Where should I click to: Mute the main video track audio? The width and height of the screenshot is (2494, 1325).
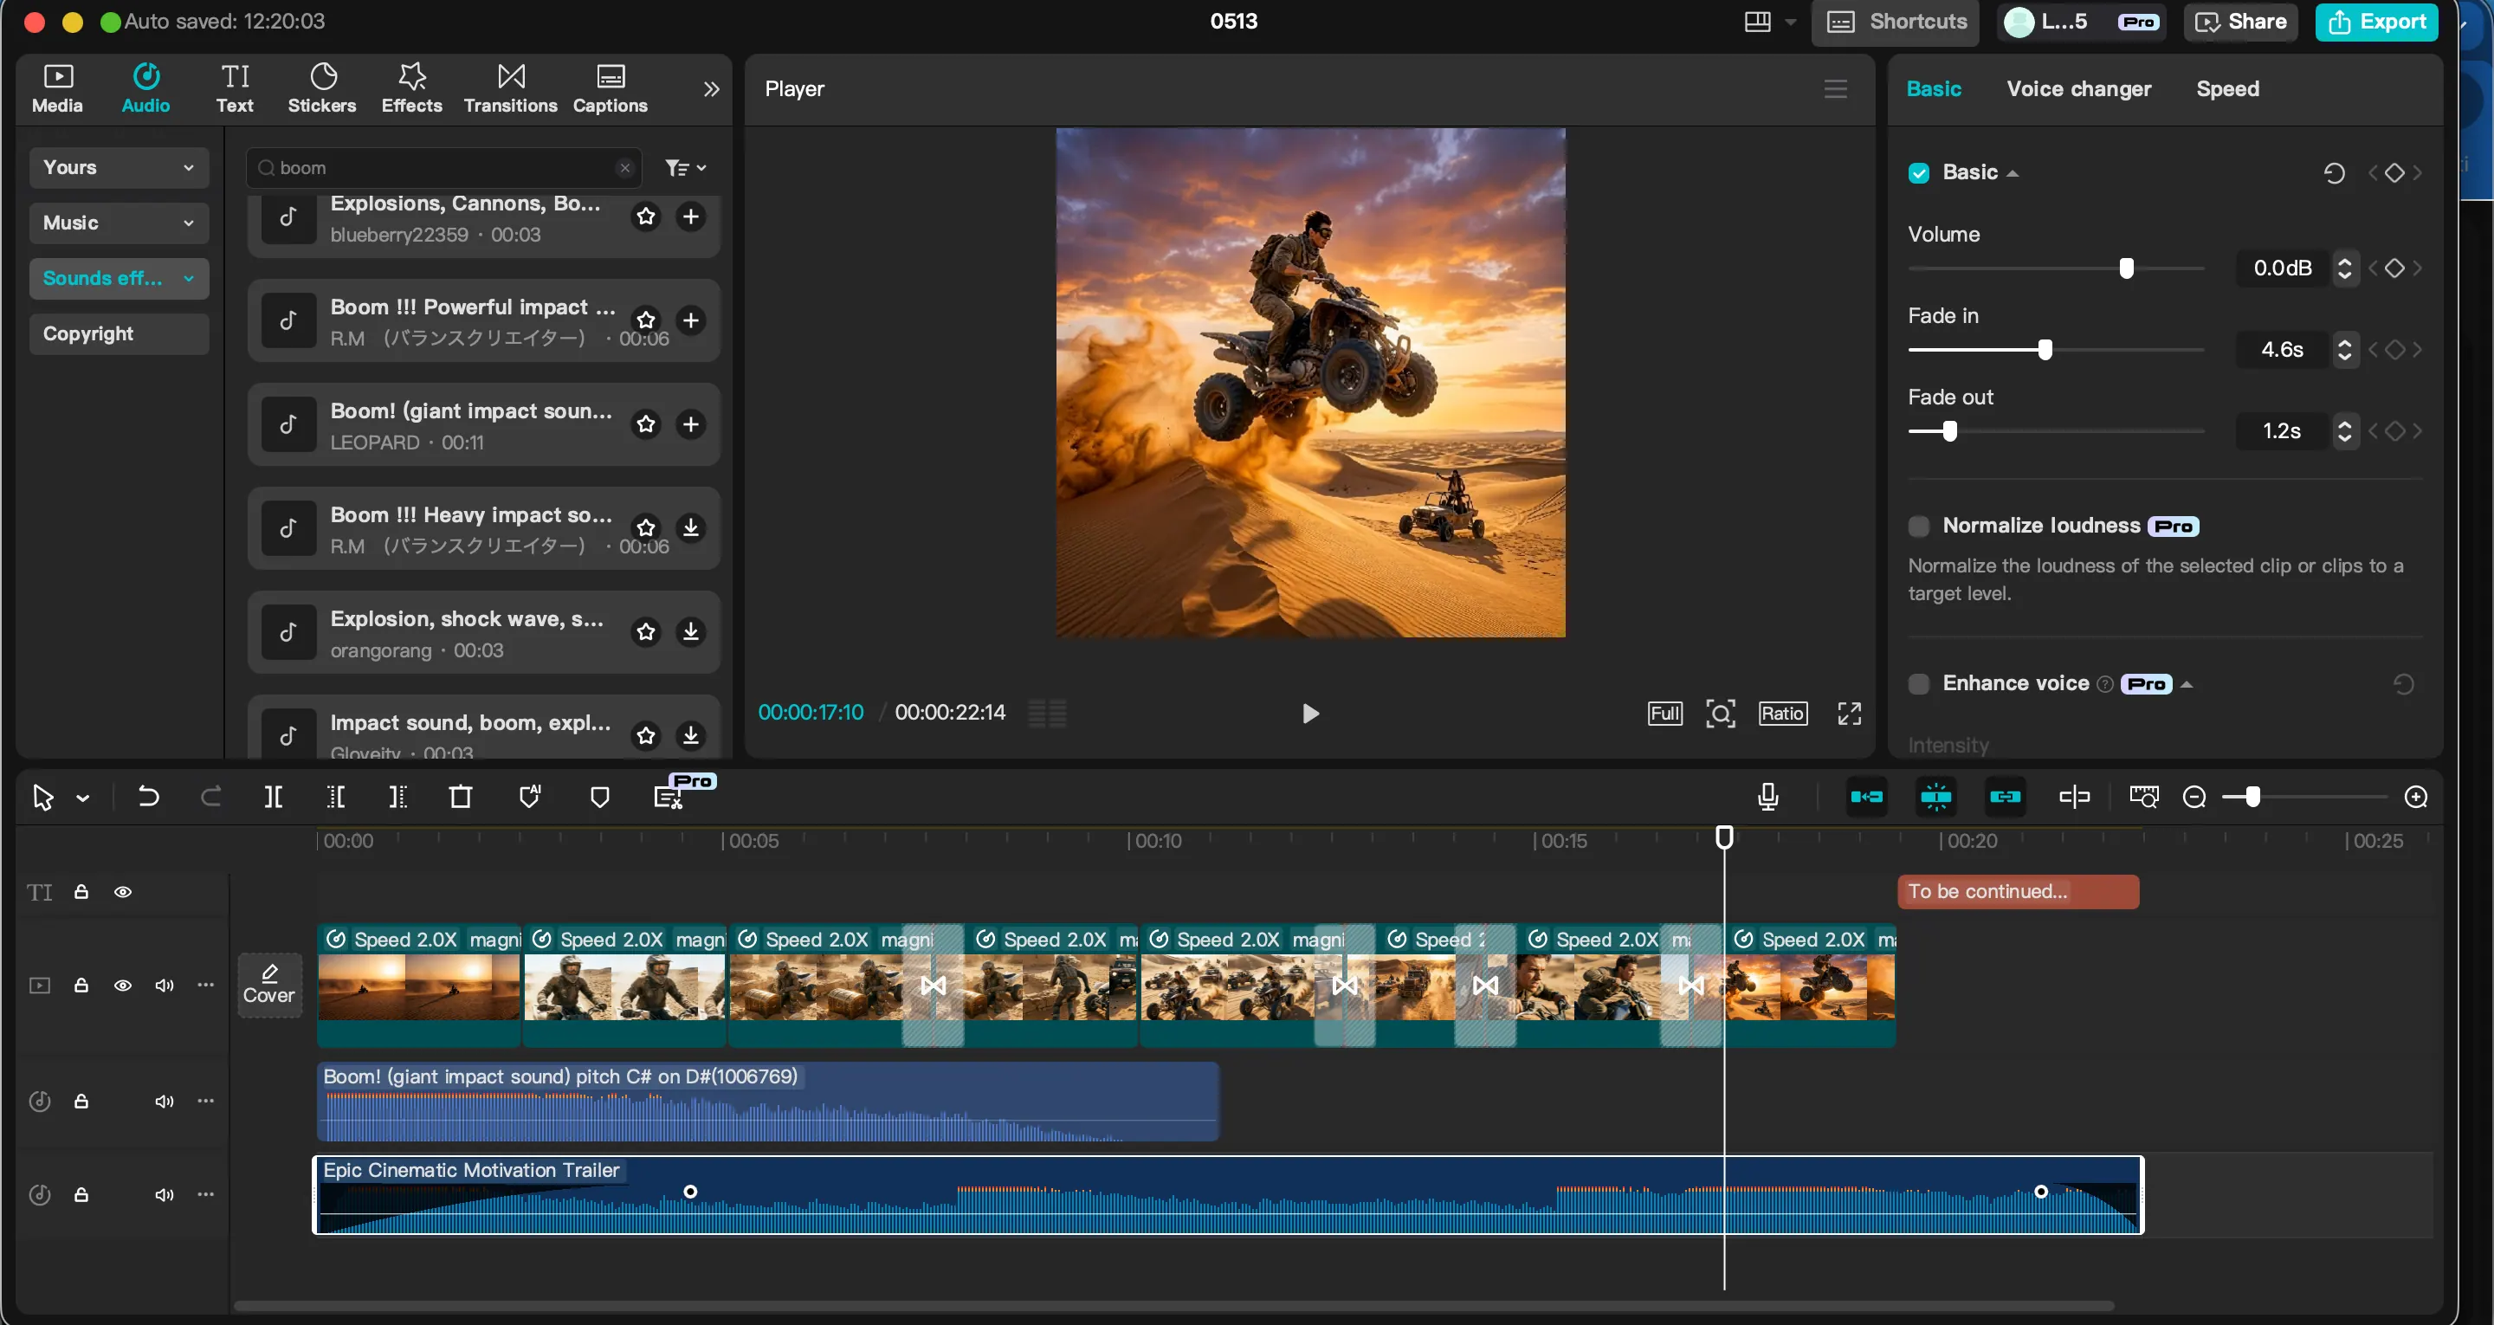165,985
